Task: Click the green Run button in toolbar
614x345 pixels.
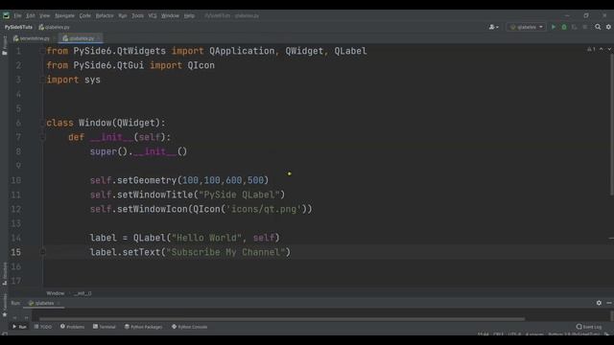Action: point(554,27)
